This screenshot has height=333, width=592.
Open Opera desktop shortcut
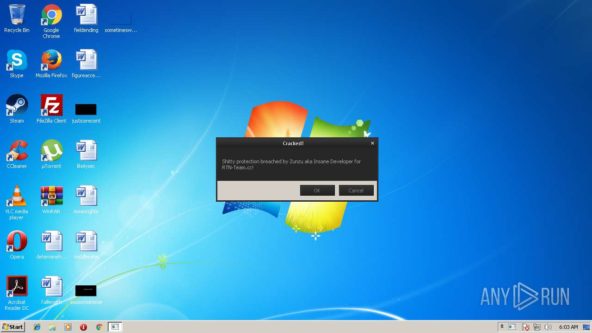click(x=17, y=246)
